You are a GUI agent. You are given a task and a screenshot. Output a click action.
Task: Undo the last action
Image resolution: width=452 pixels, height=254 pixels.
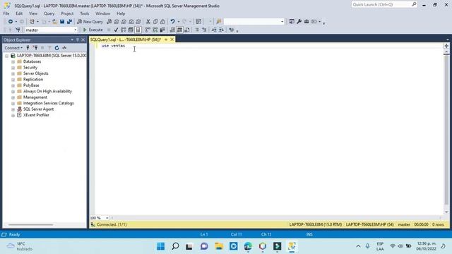coord(172,22)
